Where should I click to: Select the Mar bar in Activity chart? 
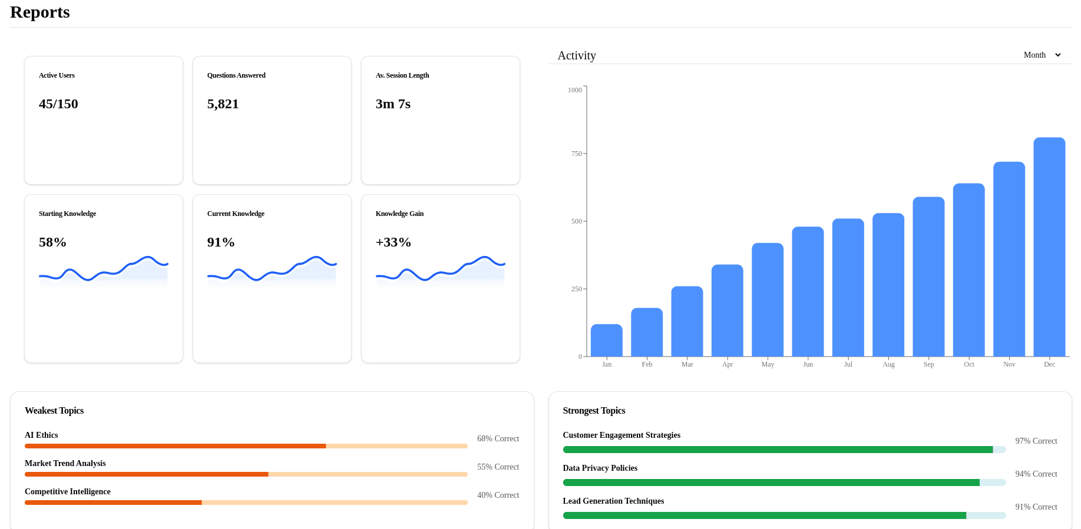(x=687, y=321)
